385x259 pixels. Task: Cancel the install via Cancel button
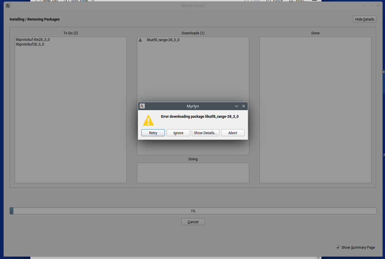point(193,222)
